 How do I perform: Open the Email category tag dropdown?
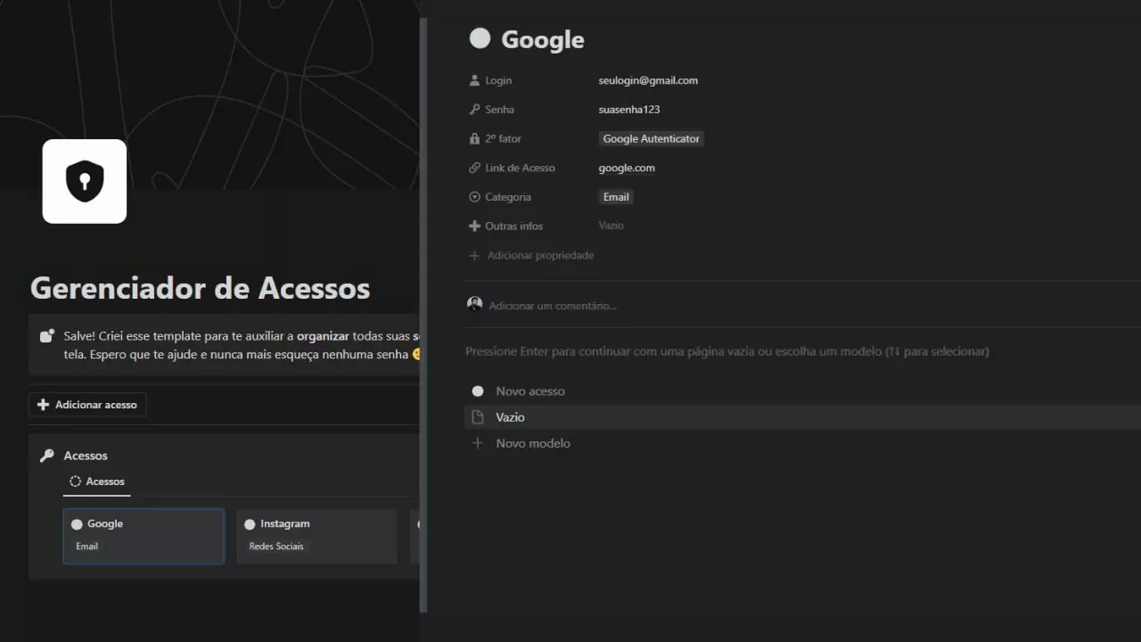[x=616, y=197]
